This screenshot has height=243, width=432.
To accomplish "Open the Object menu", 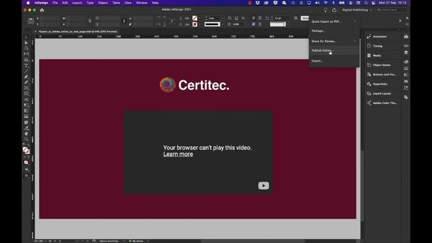I will [x=103, y=3].
